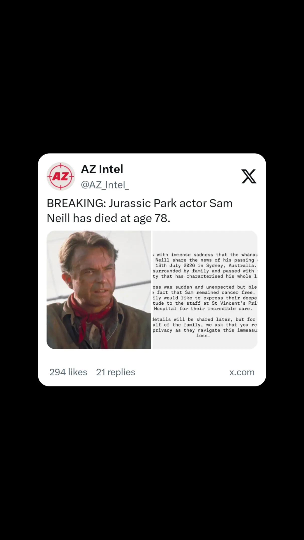The width and height of the screenshot is (304, 540).
Task: Follow the x.com source link
Action: [x=242, y=372]
